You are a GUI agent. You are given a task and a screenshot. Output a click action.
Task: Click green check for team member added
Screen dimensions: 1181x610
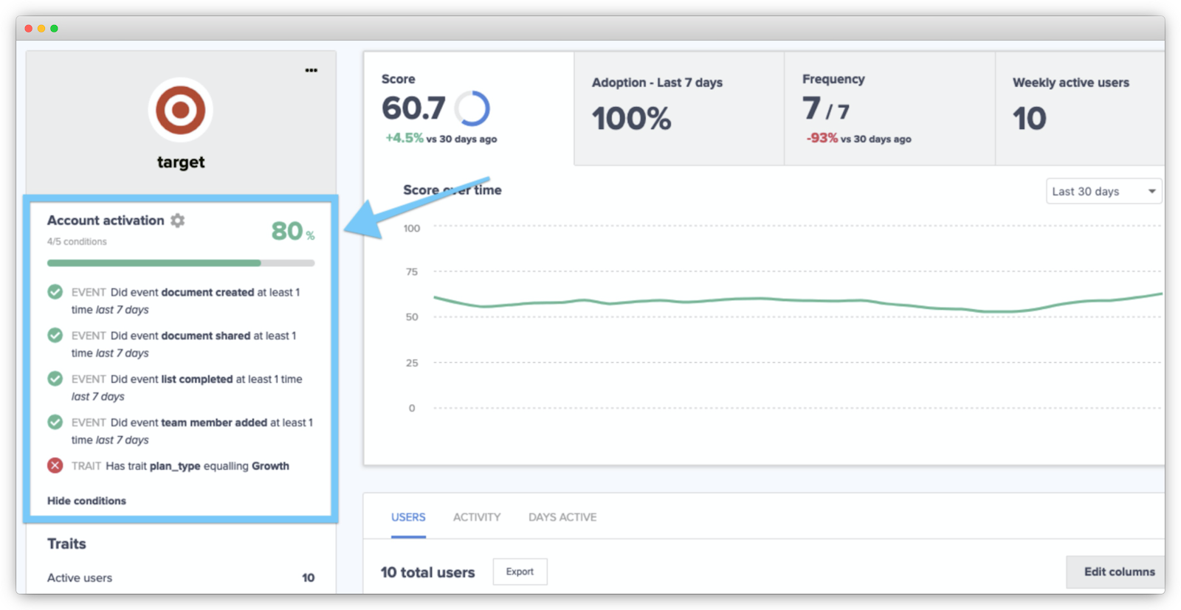(x=55, y=423)
